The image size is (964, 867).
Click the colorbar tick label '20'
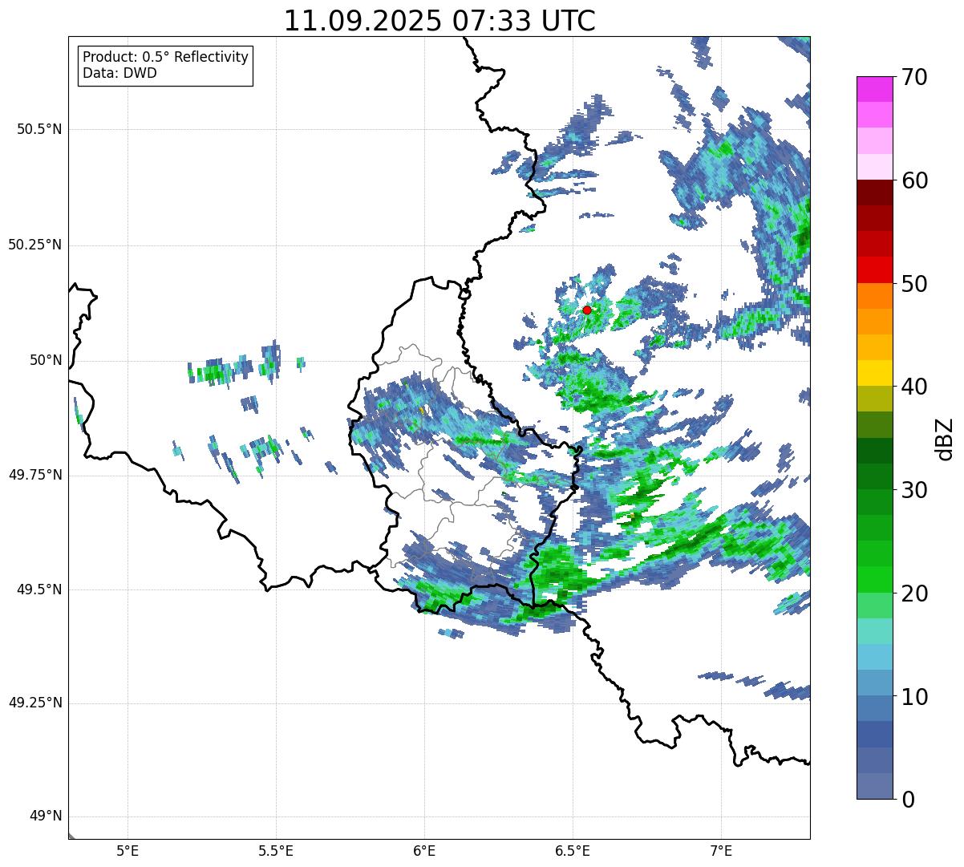pyautogui.click(x=914, y=594)
